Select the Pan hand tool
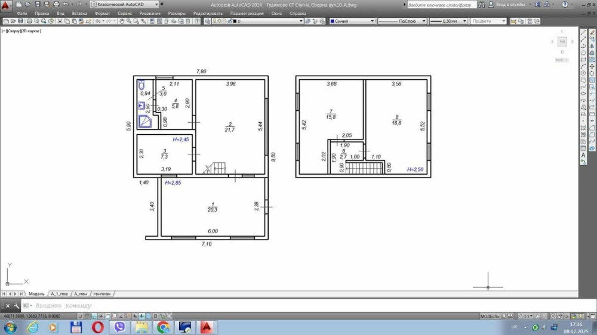 tap(122, 21)
